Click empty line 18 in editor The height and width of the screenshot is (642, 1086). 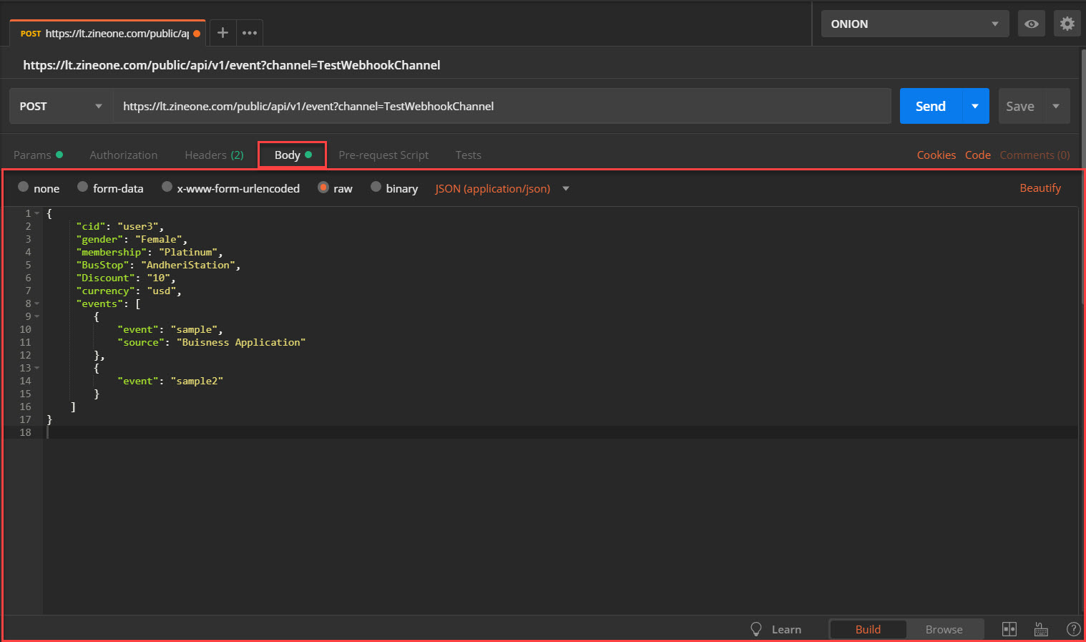[x=562, y=432]
